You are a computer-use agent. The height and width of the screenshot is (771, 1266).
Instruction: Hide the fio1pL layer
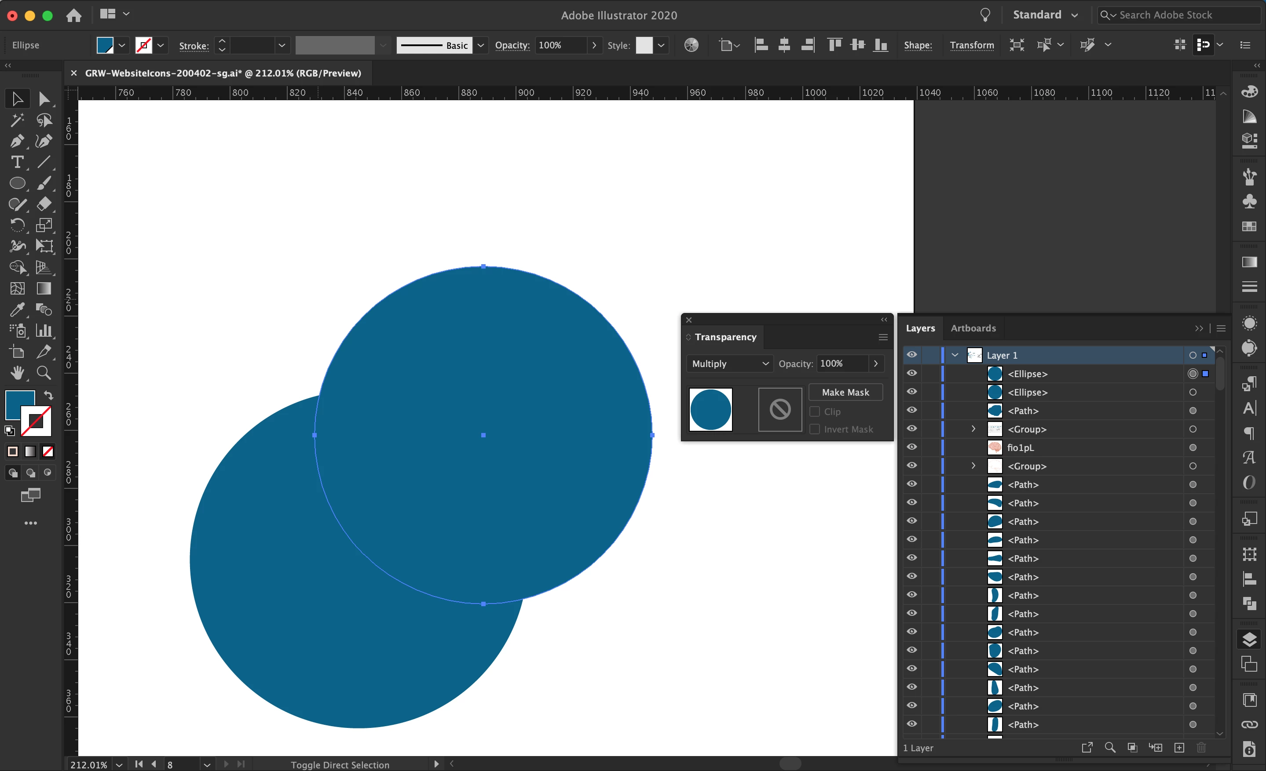911,447
